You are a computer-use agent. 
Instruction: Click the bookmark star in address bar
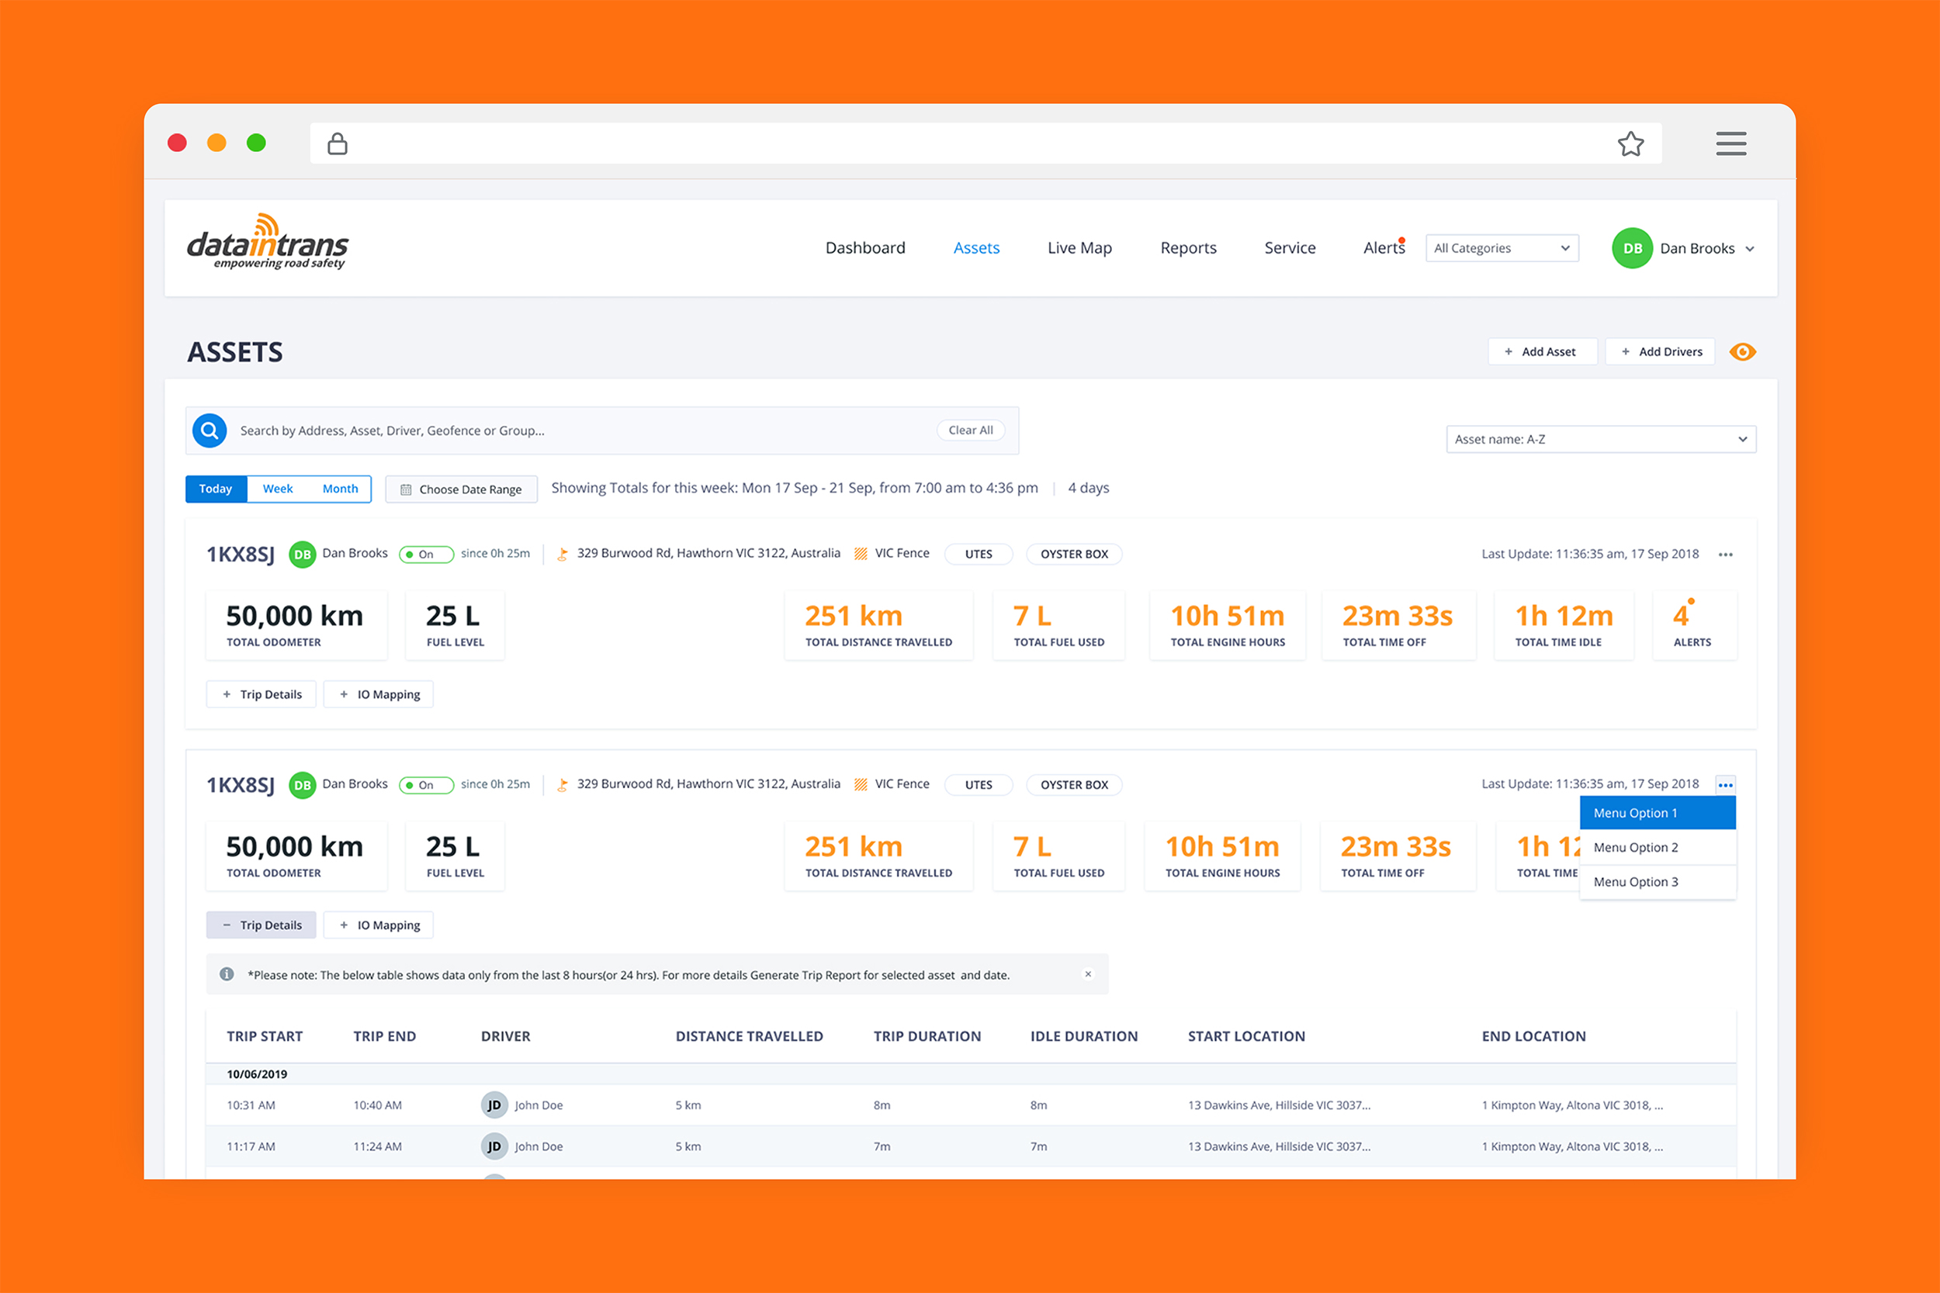point(1630,144)
